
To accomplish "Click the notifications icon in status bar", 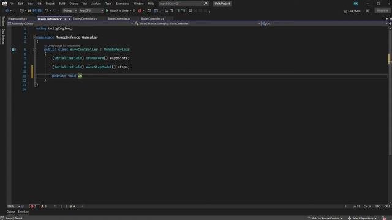I will pyautogui.click(x=384, y=218).
